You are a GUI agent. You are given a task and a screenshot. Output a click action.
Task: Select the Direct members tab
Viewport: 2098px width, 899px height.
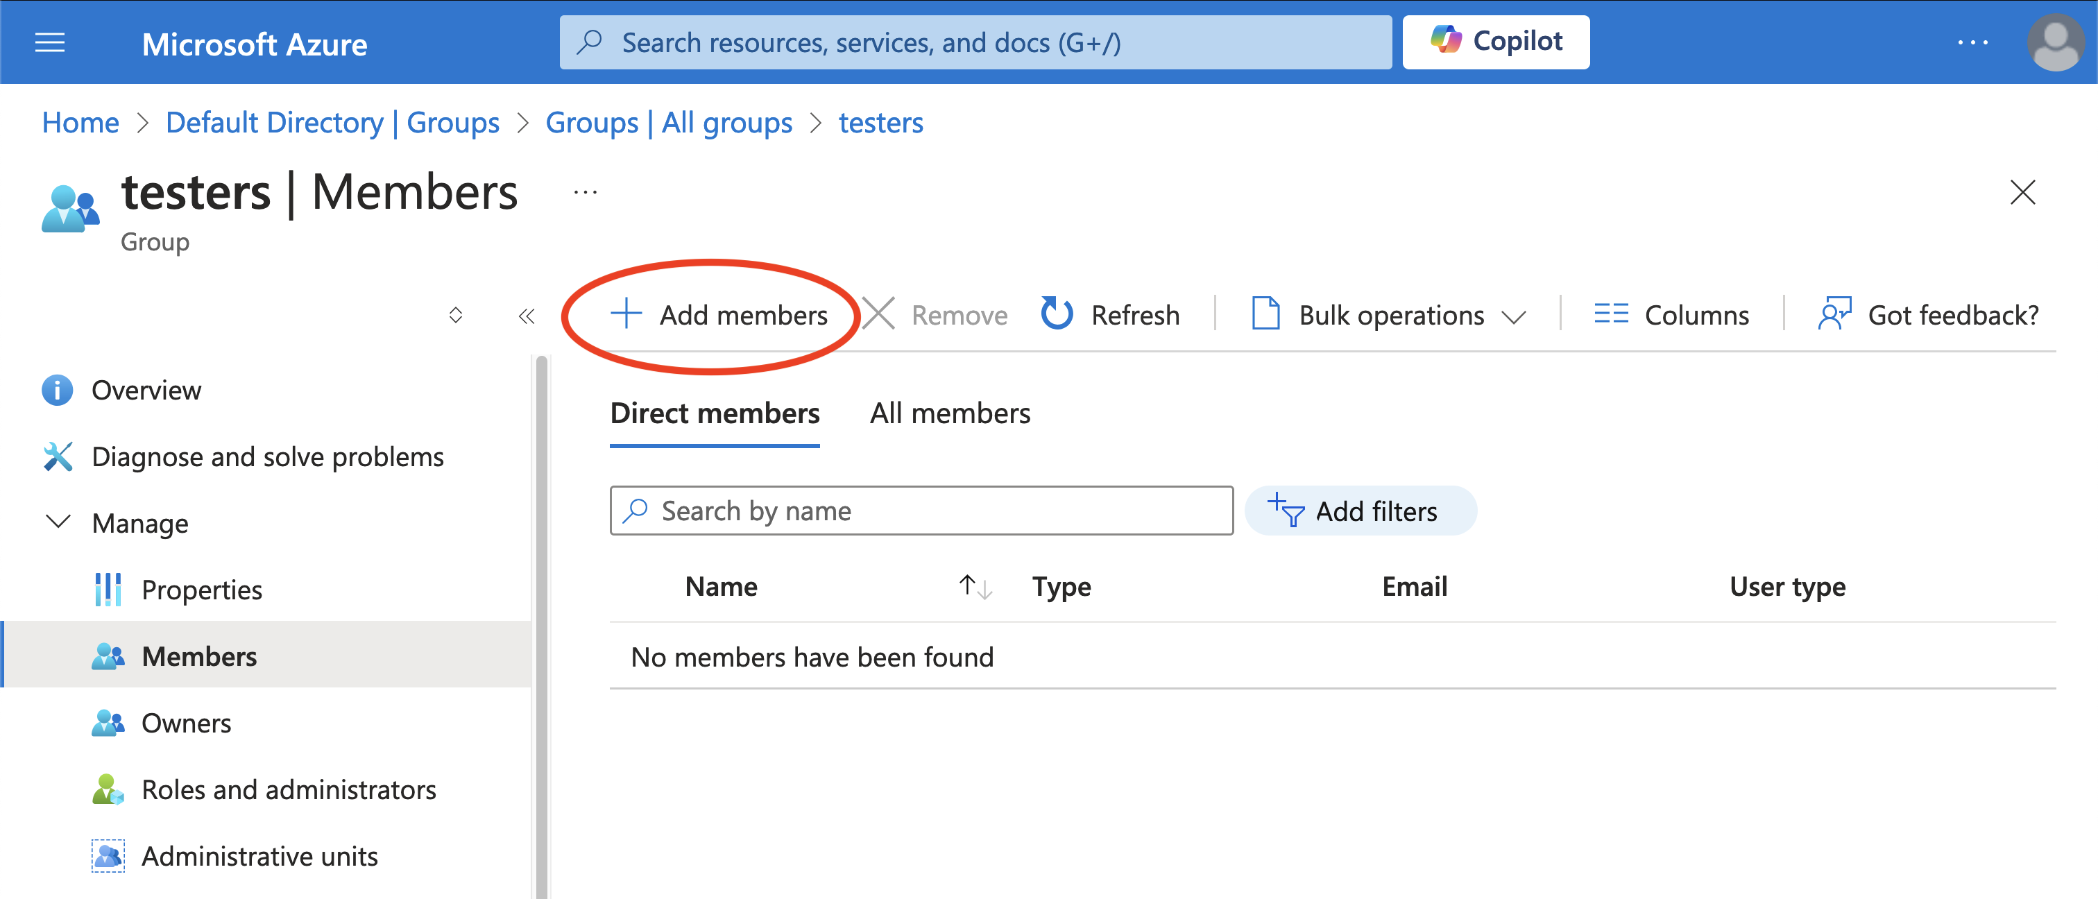pyautogui.click(x=716, y=412)
